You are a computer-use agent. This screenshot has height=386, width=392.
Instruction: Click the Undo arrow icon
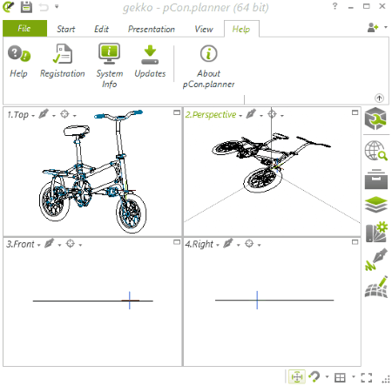(x=44, y=7)
